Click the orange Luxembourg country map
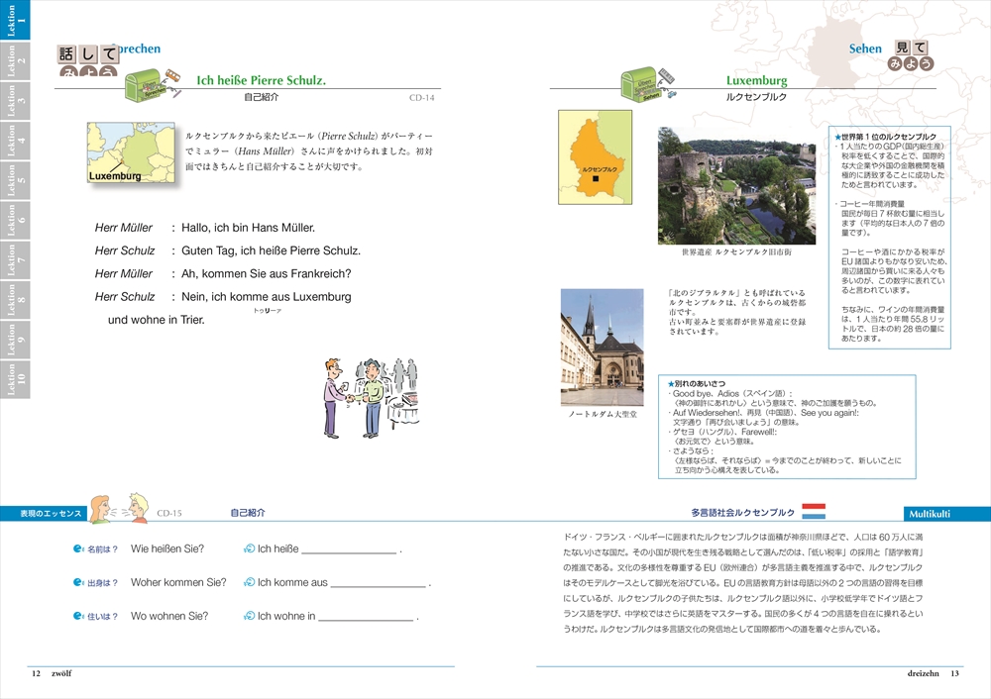 (x=595, y=157)
